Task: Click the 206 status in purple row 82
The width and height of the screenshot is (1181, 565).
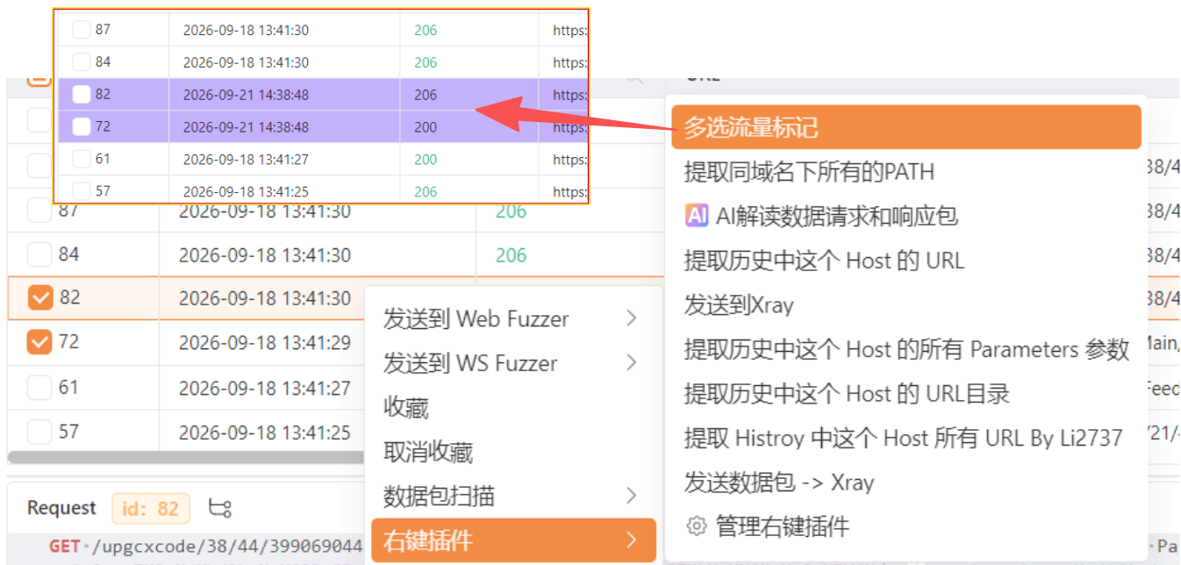Action: (x=426, y=95)
